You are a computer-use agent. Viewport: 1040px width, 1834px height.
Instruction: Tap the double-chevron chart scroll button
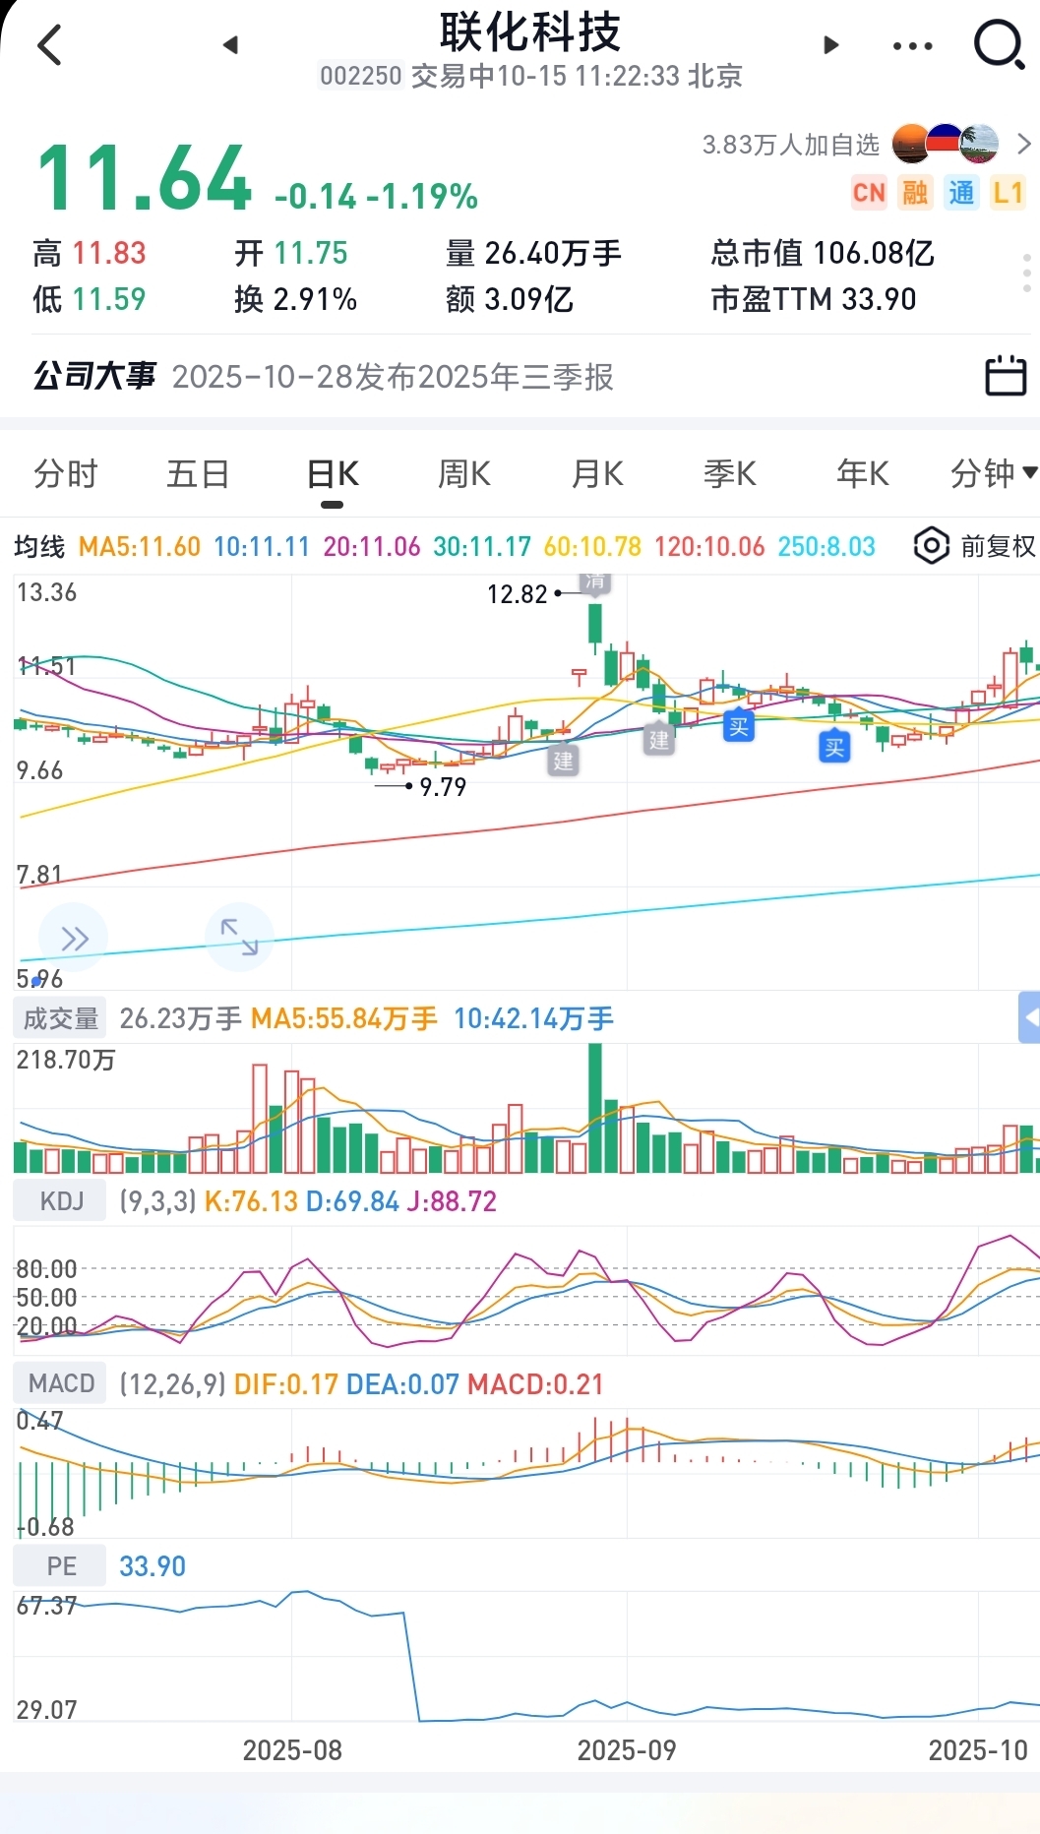[74, 938]
